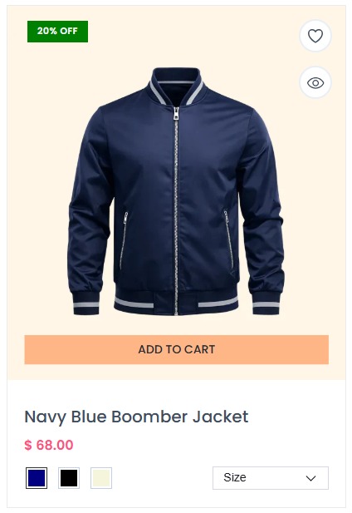Click the dollar sign in the price
The height and width of the screenshot is (513, 352).
point(28,445)
